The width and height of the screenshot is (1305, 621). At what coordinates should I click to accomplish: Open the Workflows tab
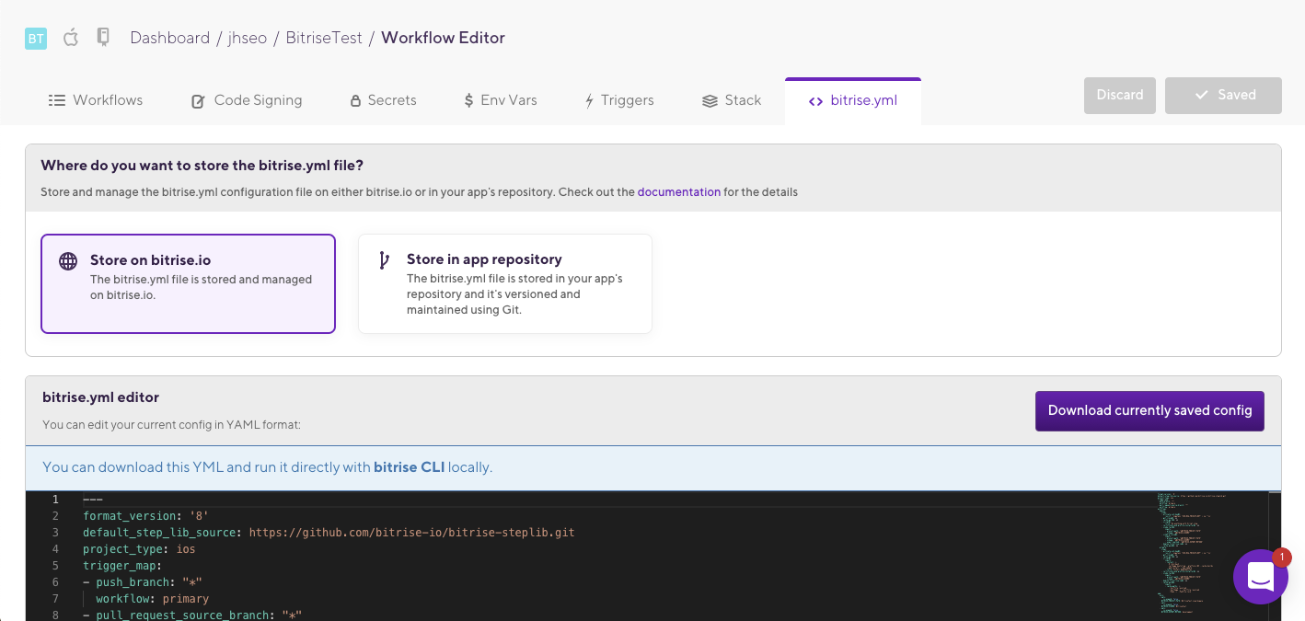[x=96, y=100]
